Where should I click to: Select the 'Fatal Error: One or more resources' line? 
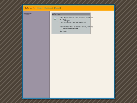point(76,18)
